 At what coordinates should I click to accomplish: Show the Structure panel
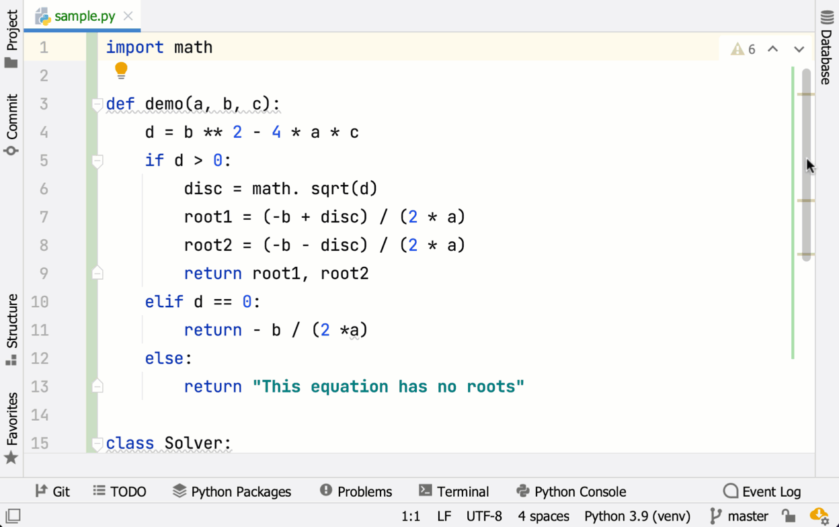tap(11, 329)
